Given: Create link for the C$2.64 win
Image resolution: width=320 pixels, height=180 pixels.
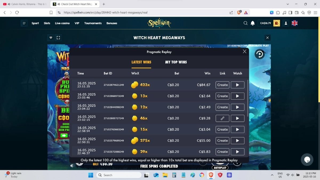Looking at the screenshot, I should pos(222,96).
